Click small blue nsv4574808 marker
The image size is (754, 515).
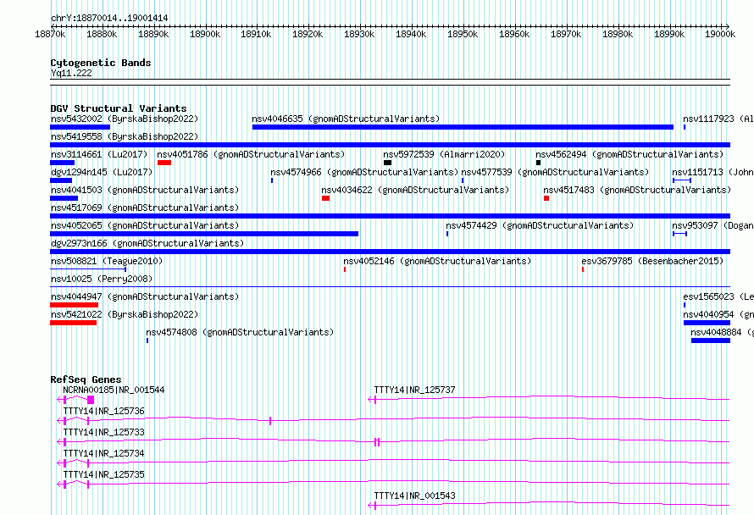[147, 341]
